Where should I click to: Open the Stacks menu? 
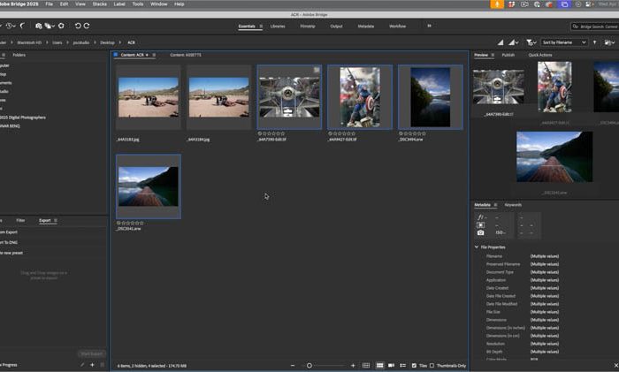click(x=99, y=4)
